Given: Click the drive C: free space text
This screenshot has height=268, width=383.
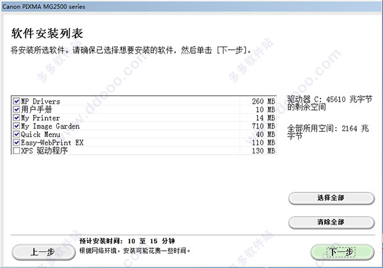Looking at the screenshot, I should [x=330, y=103].
